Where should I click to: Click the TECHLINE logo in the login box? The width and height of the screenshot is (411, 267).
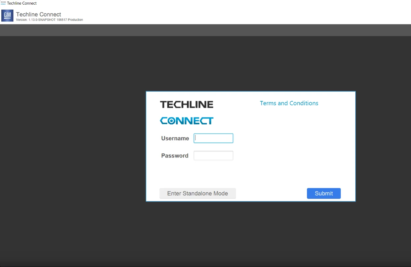point(187,105)
